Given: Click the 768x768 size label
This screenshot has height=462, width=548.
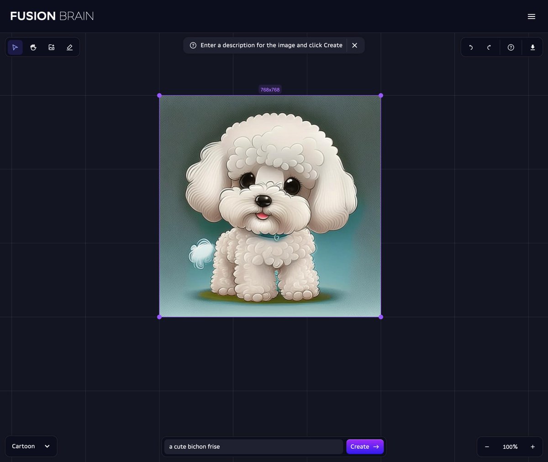Looking at the screenshot, I should pyautogui.click(x=270, y=90).
